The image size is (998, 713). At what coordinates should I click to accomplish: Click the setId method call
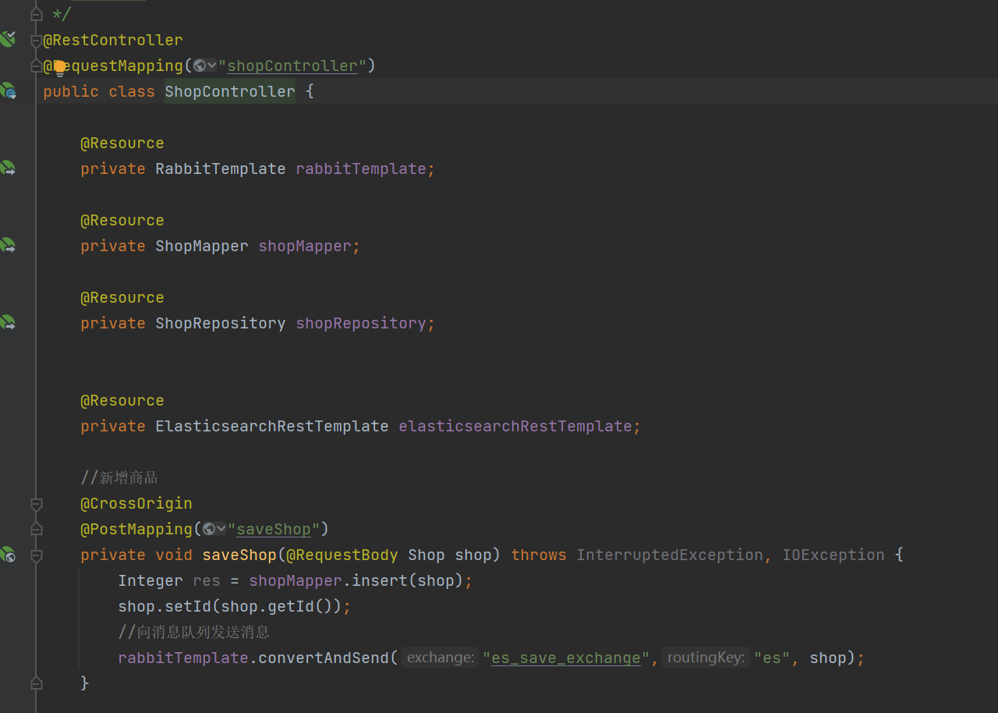(188, 606)
